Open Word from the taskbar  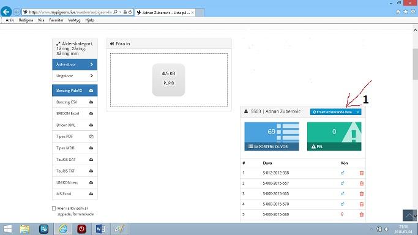[100, 229]
